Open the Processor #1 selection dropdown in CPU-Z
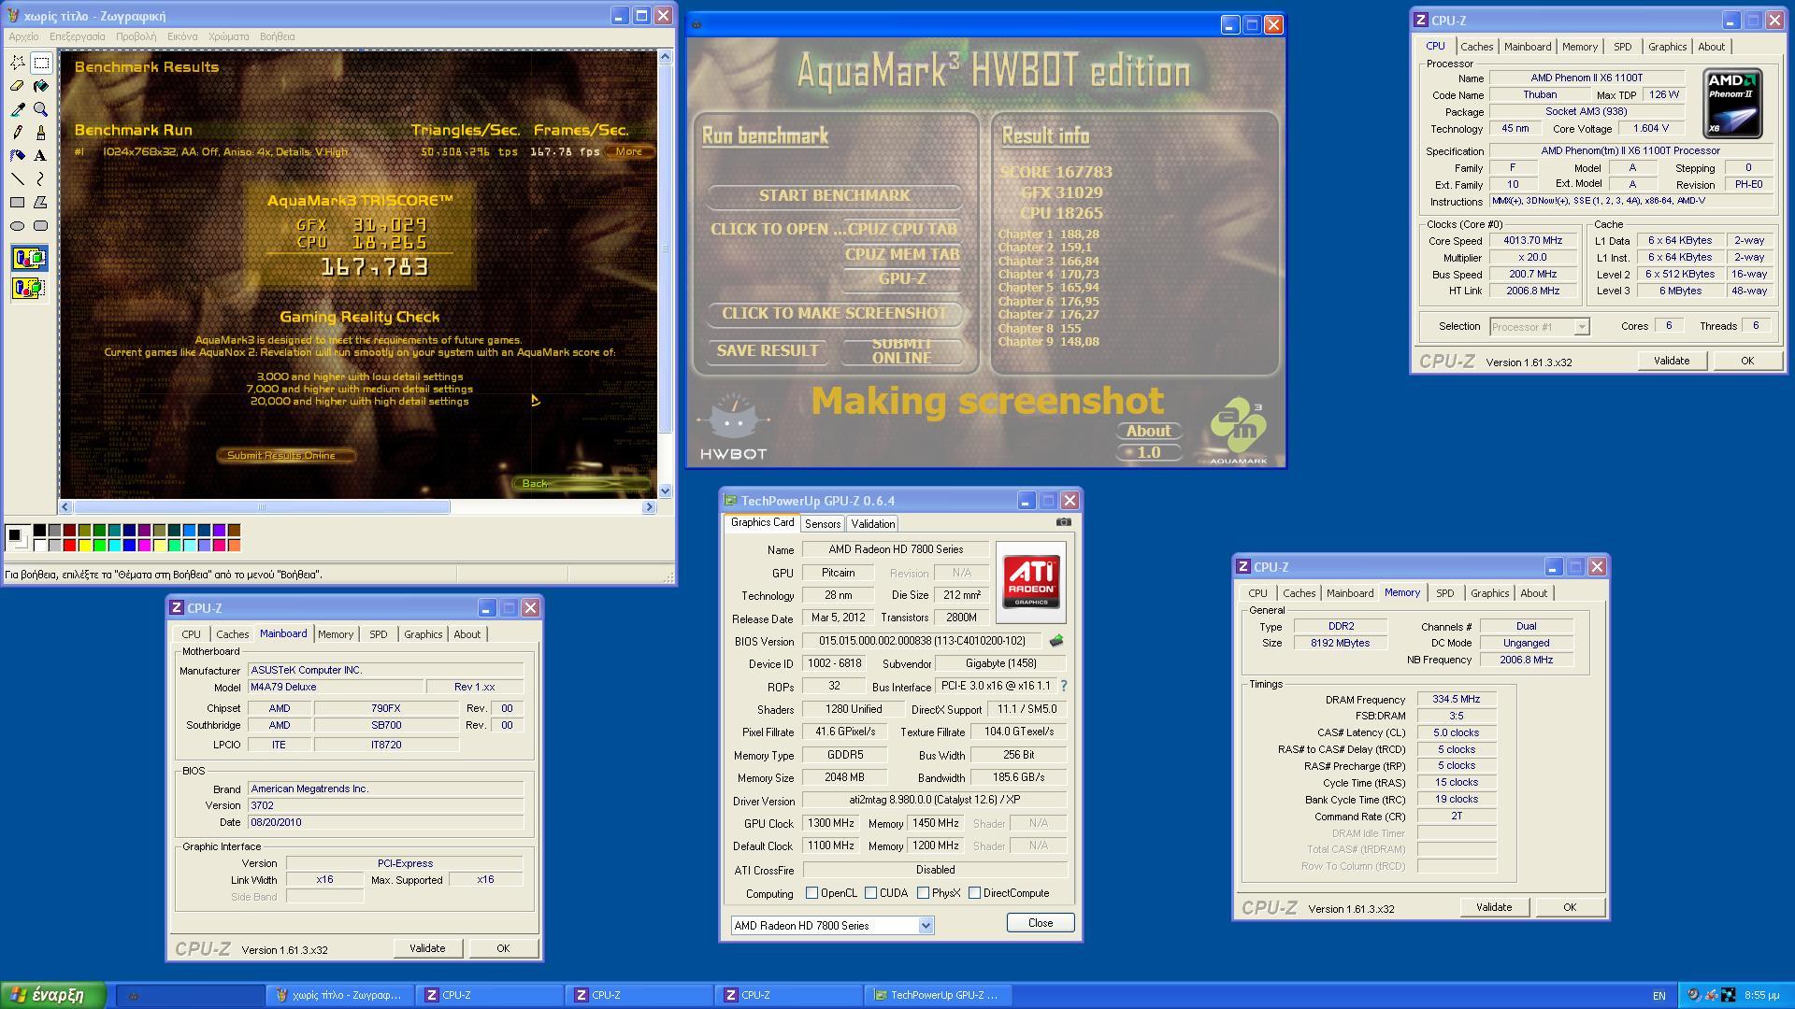The height and width of the screenshot is (1009, 1795). pos(1581,327)
